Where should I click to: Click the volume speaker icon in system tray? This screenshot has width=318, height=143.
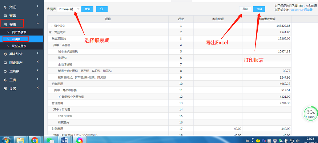click(298, 140)
